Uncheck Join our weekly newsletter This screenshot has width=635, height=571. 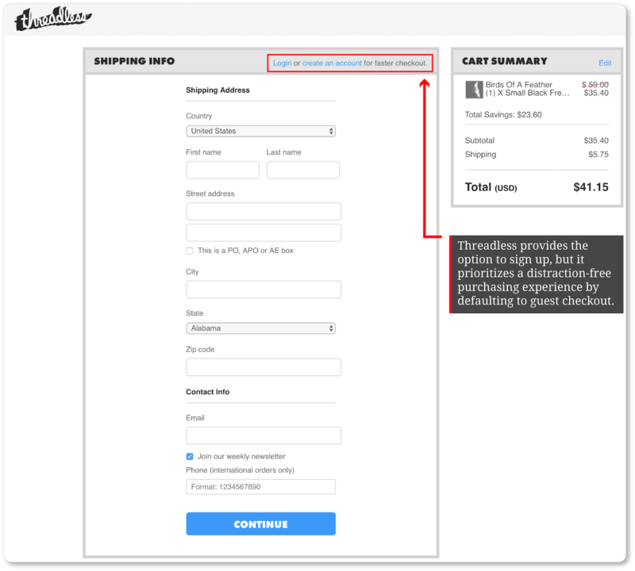190,456
